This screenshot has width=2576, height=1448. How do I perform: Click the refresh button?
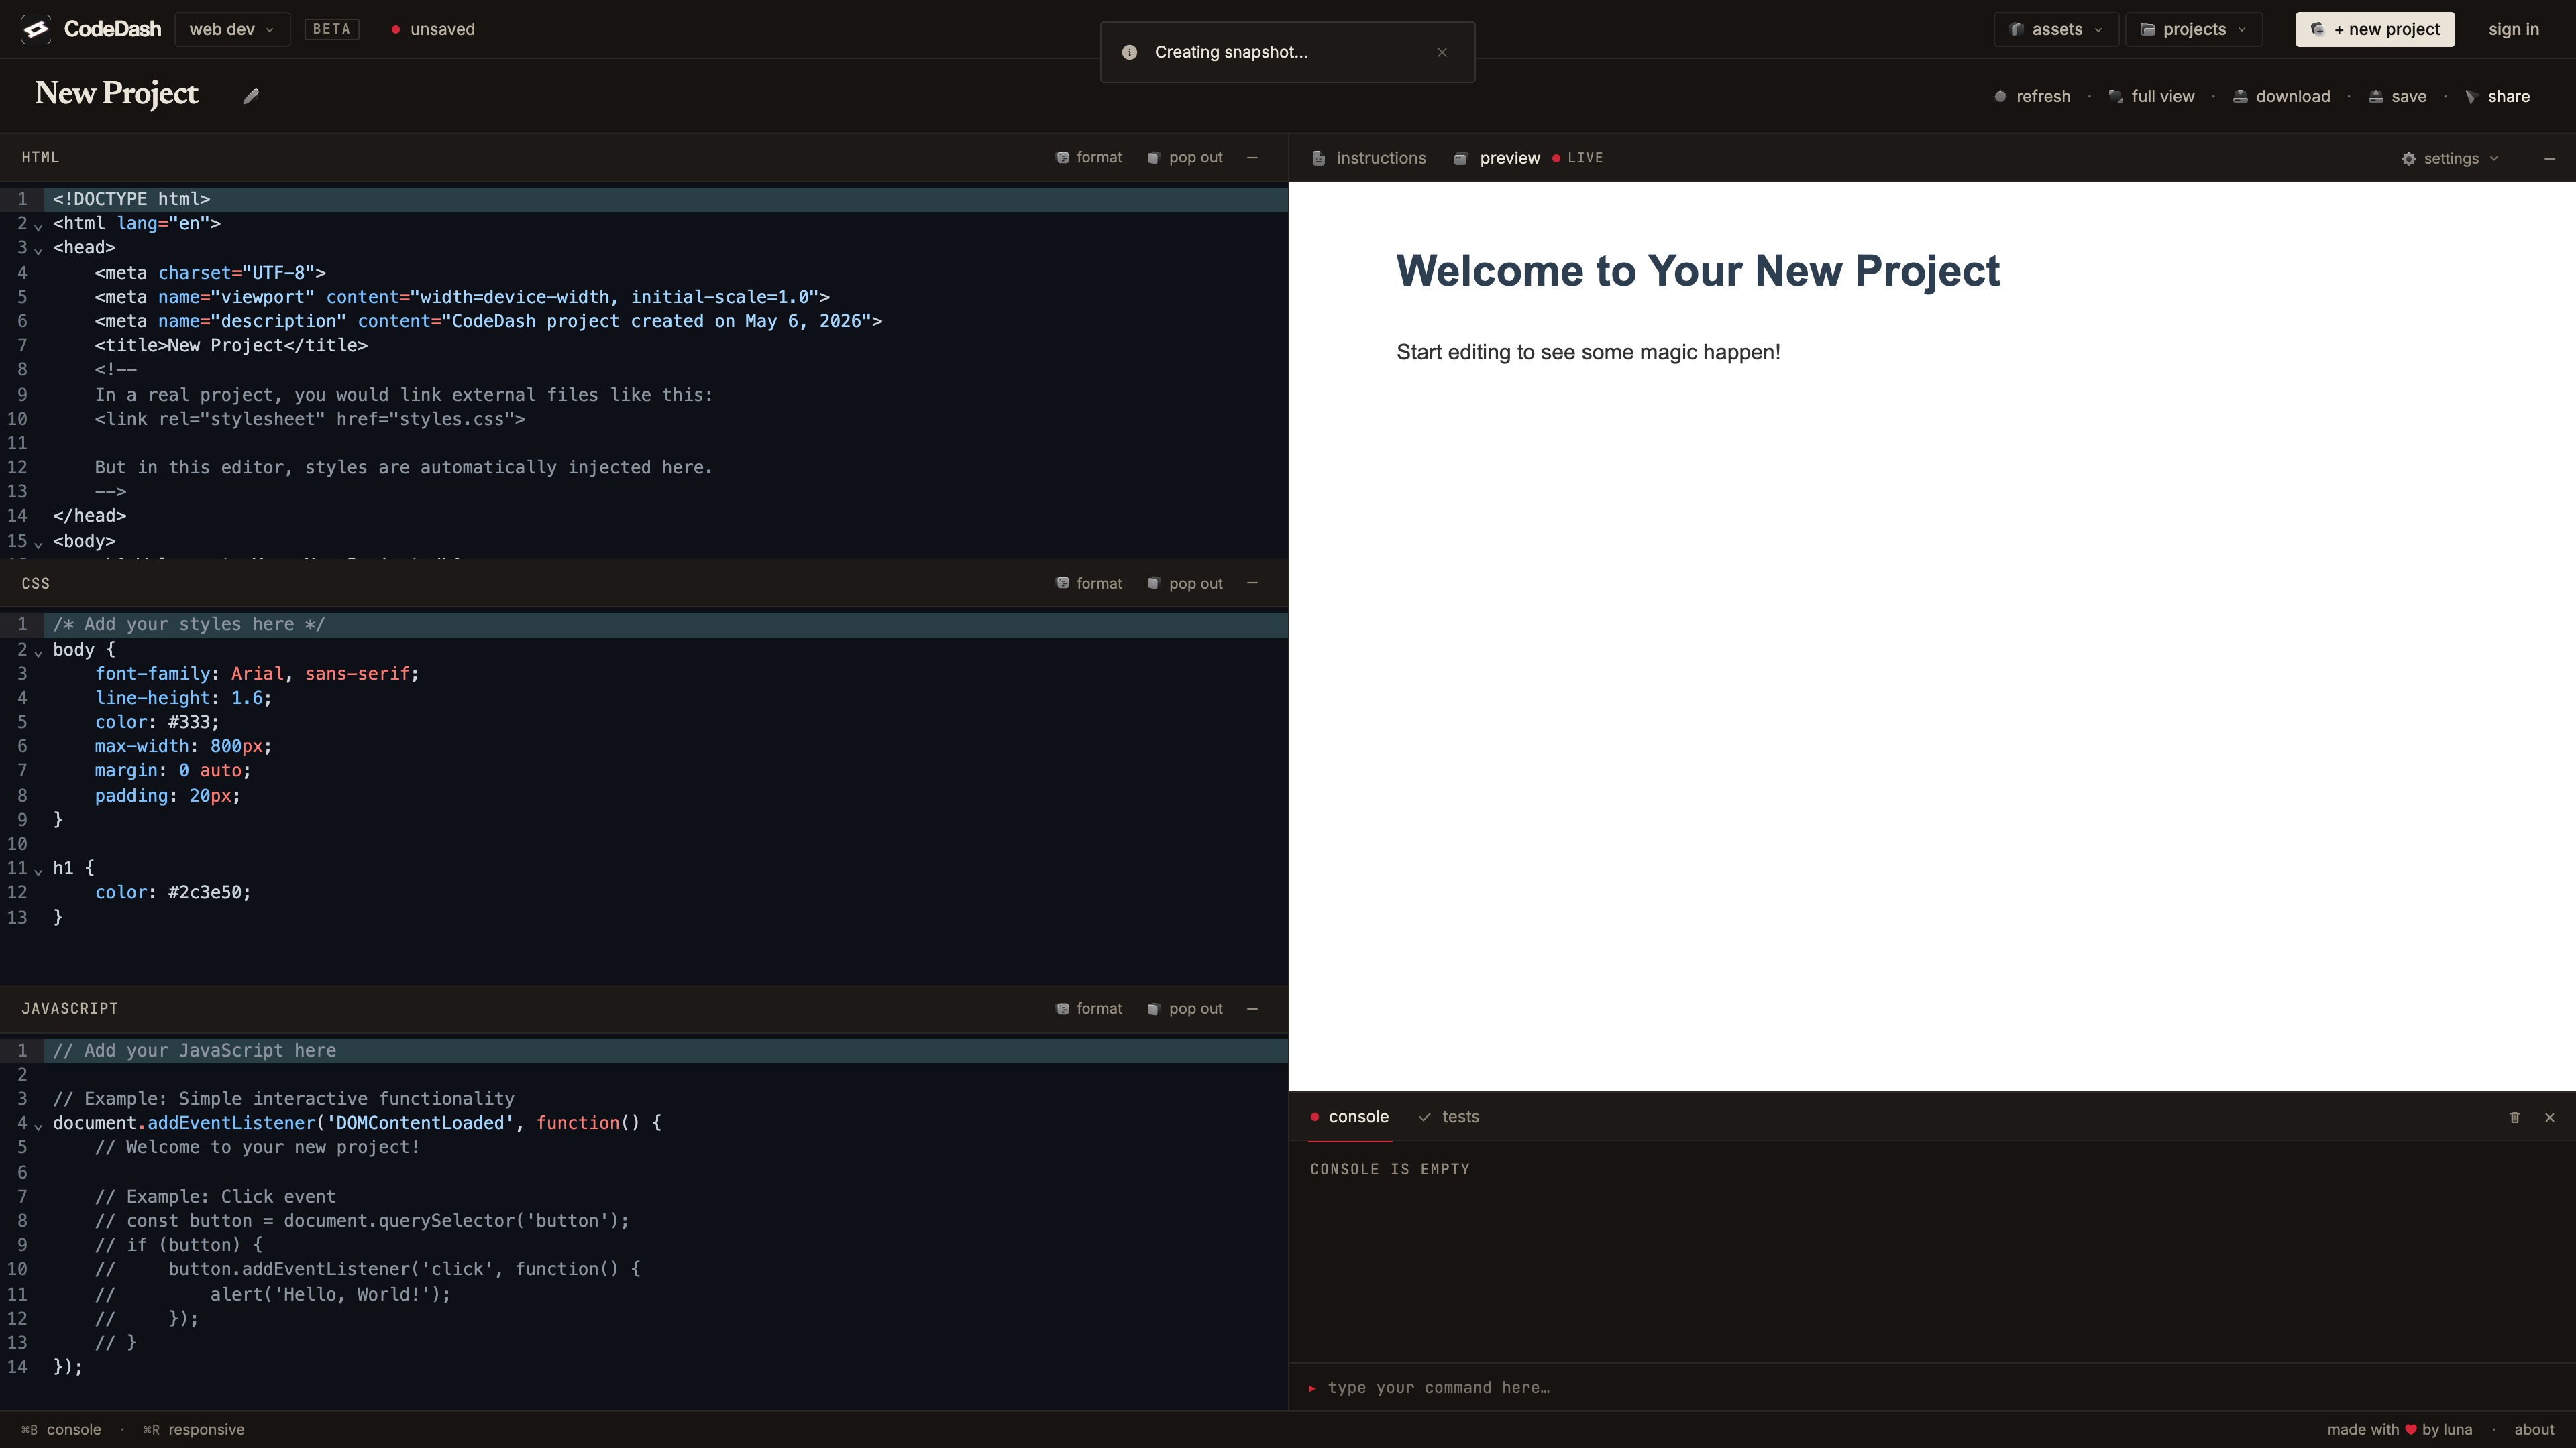pos(2032,96)
